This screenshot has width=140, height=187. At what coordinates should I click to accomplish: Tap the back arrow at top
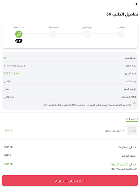pyautogui.click(x=136, y=4)
